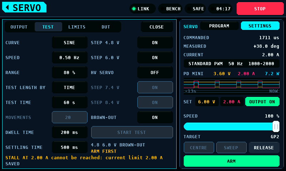
Task: Toggle the OUTPUT ON button
Action: click(x=262, y=102)
